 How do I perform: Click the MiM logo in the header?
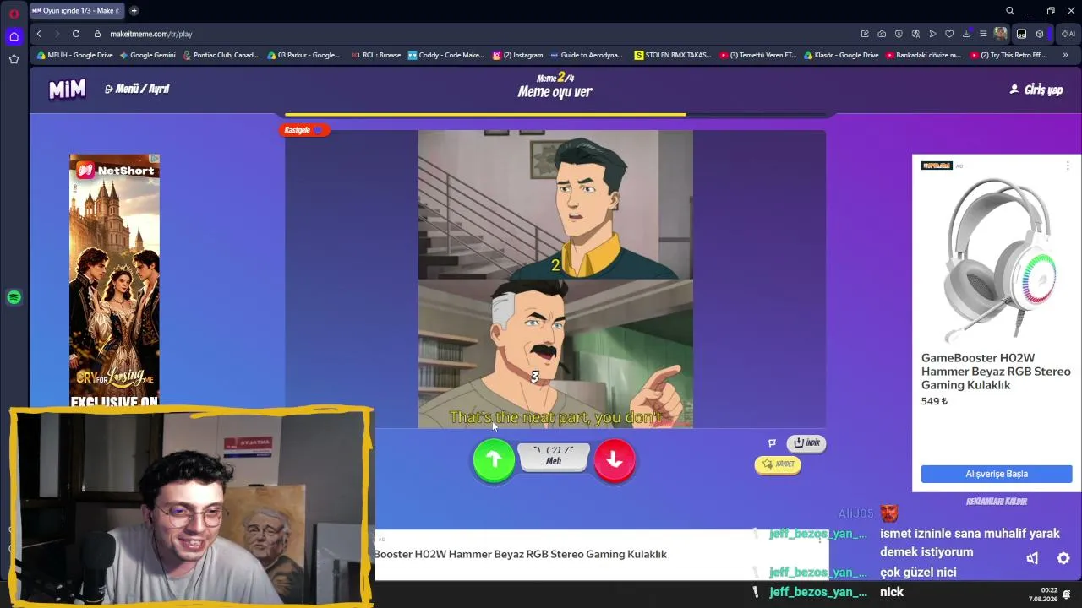67,90
